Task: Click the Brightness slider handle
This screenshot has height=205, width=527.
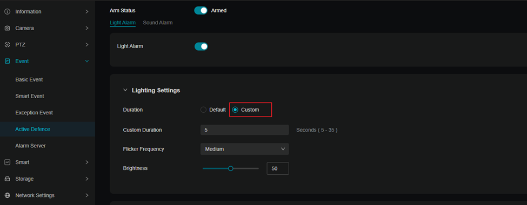Action: pos(231,168)
